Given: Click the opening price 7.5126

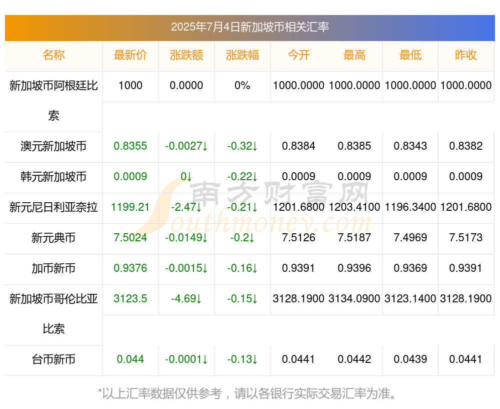Looking at the screenshot, I should coord(298,238).
